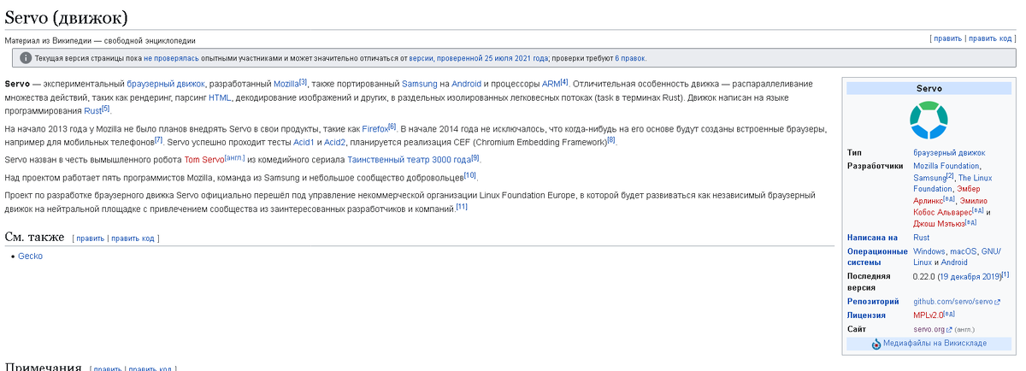Open 'править' link at top of page

pyautogui.click(x=948, y=38)
